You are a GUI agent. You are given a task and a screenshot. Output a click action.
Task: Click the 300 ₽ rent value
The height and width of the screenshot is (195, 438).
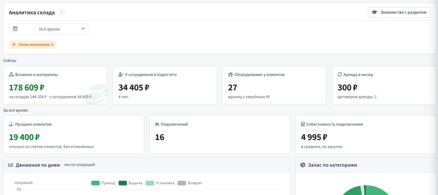pos(348,88)
